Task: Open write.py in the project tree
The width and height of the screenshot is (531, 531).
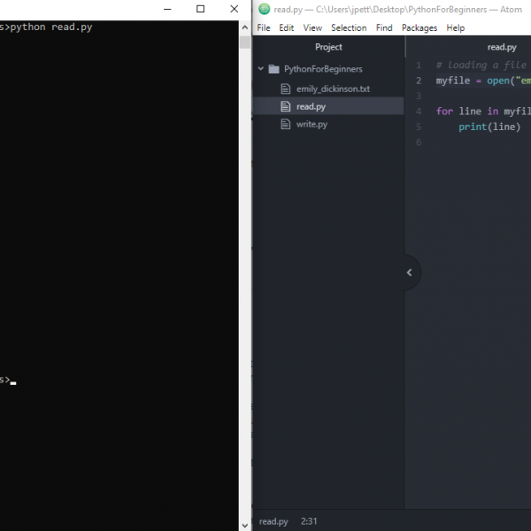Action: coord(312,124)
